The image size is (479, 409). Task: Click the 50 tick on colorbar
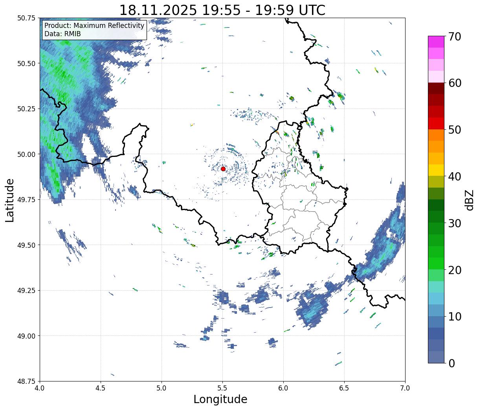[x=455, y=130]
